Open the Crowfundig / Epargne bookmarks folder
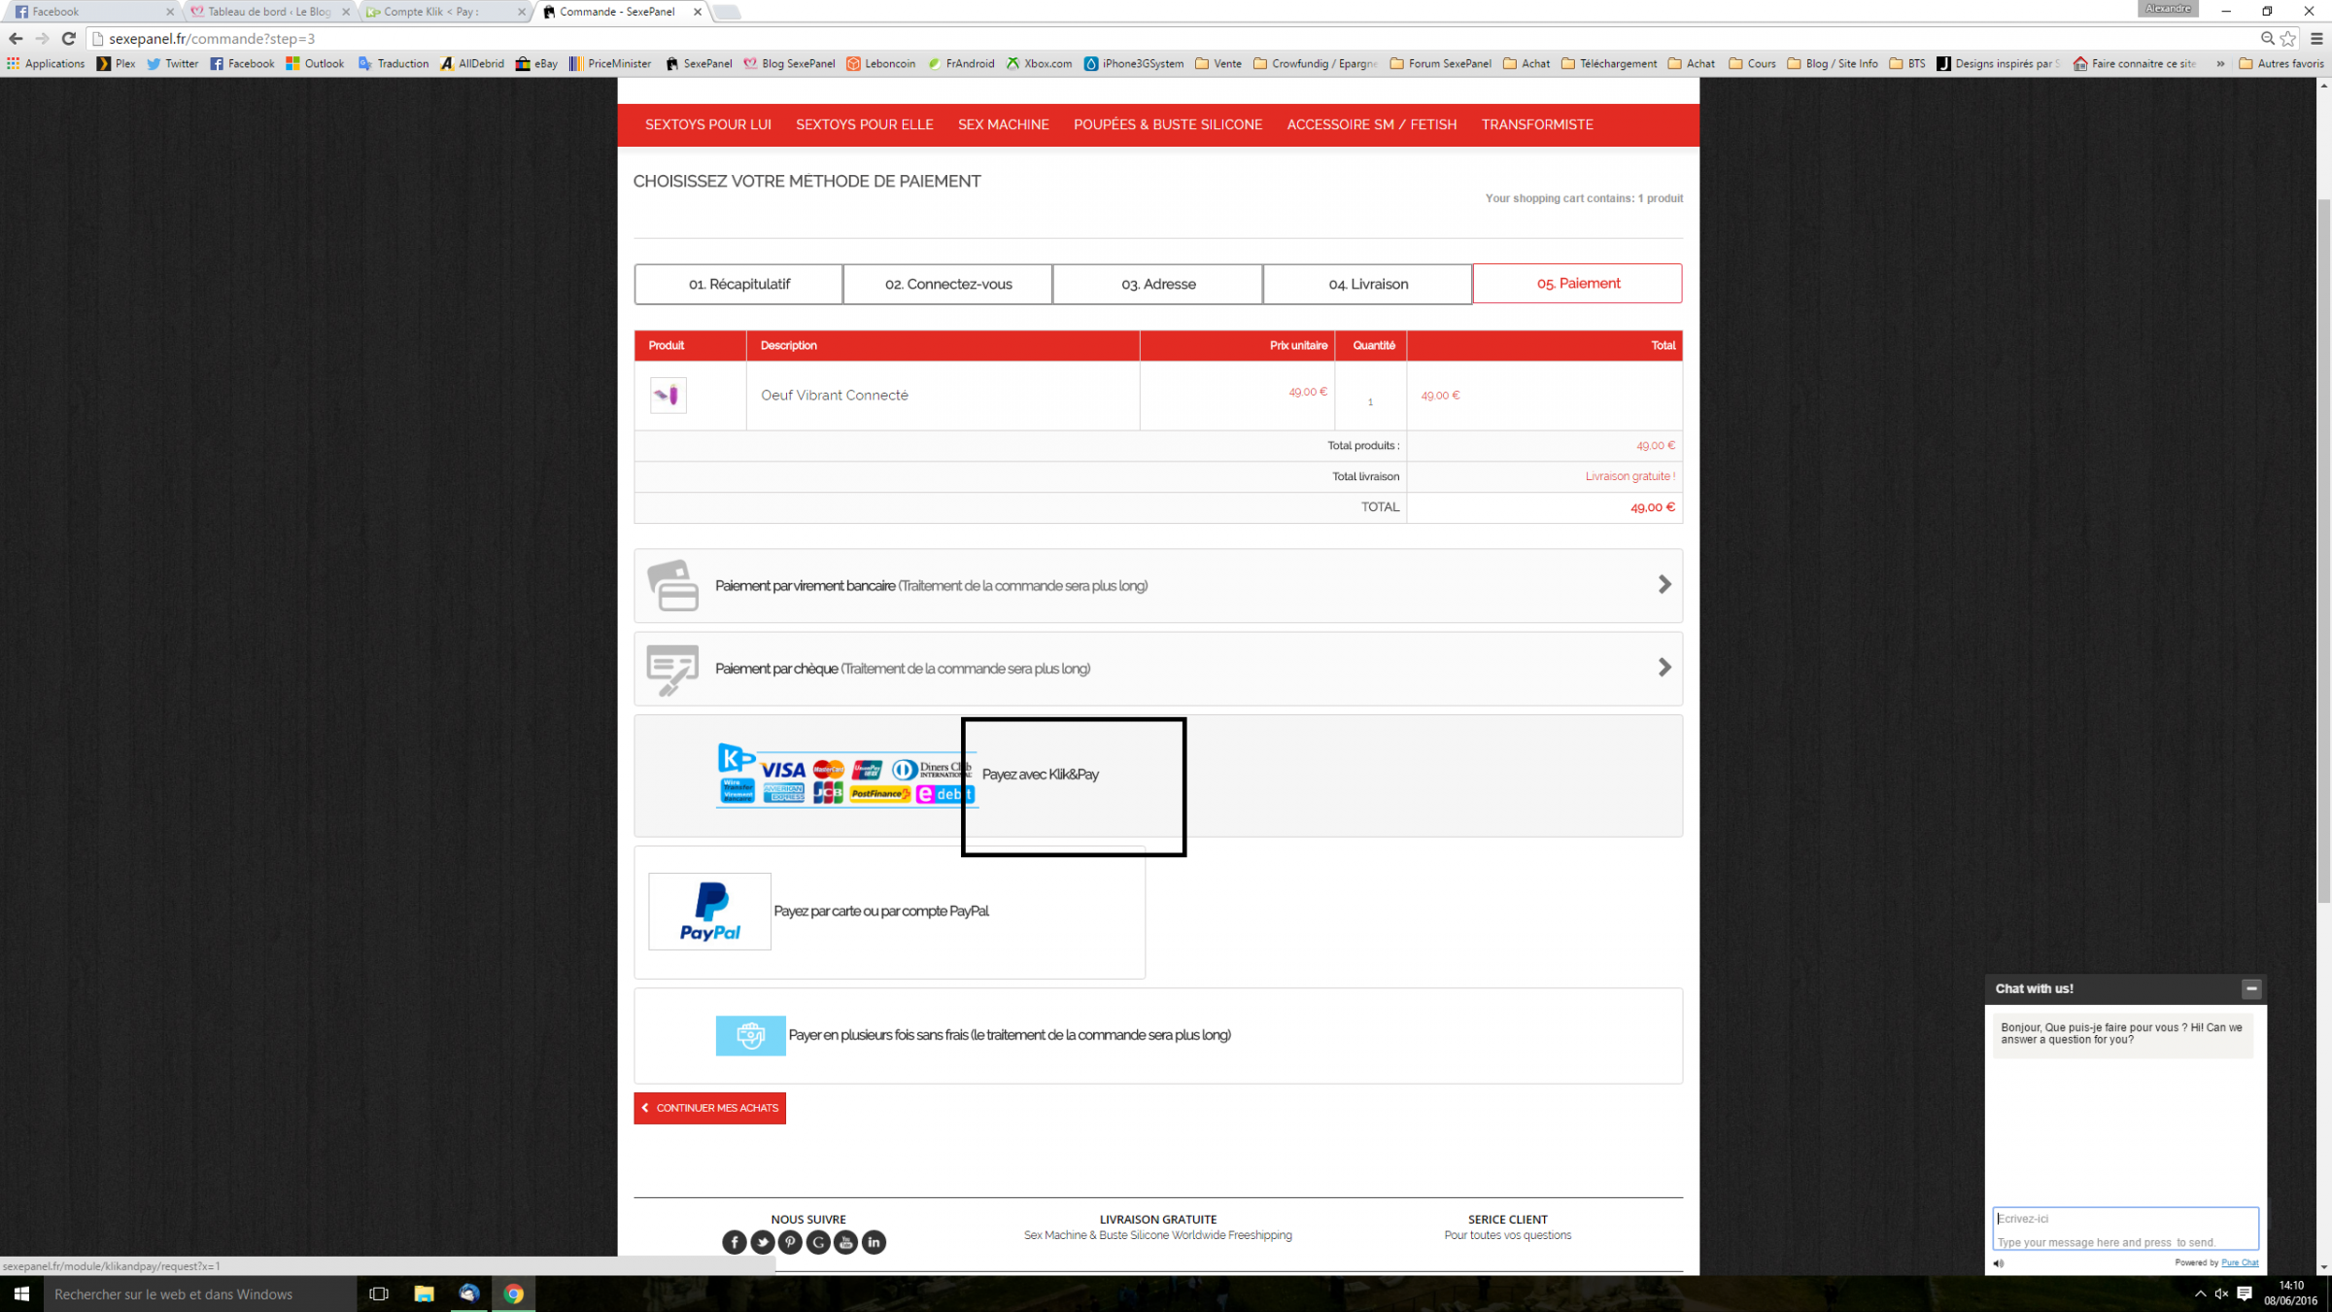 tap(1316, 64)
